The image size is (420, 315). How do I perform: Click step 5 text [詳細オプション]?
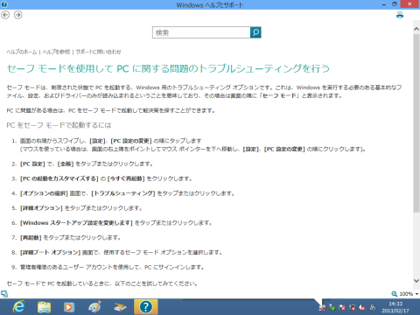tap(81, 208)
